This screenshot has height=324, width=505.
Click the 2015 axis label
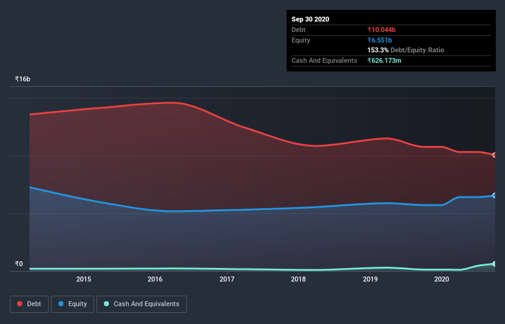pos(84,279)
